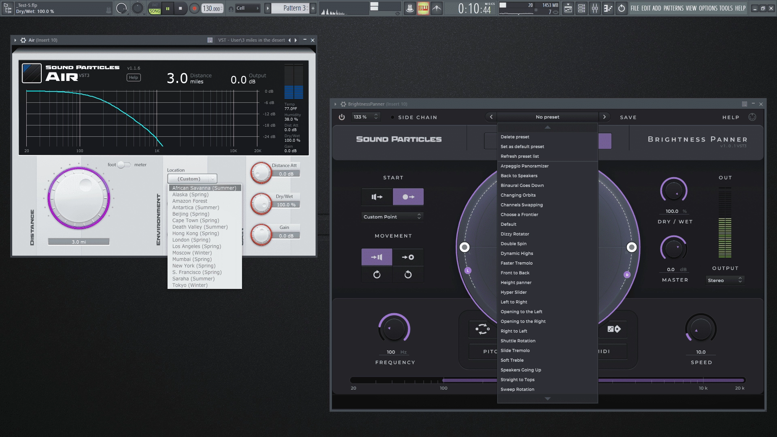Stop playback with the stop button

tap(180, 8)
